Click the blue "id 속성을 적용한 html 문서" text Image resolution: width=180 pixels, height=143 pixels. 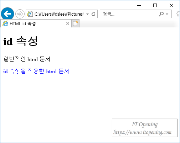[x=36, y=71]
